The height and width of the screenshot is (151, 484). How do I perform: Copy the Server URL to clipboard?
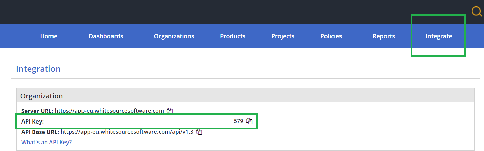click(x=170, y=111)
